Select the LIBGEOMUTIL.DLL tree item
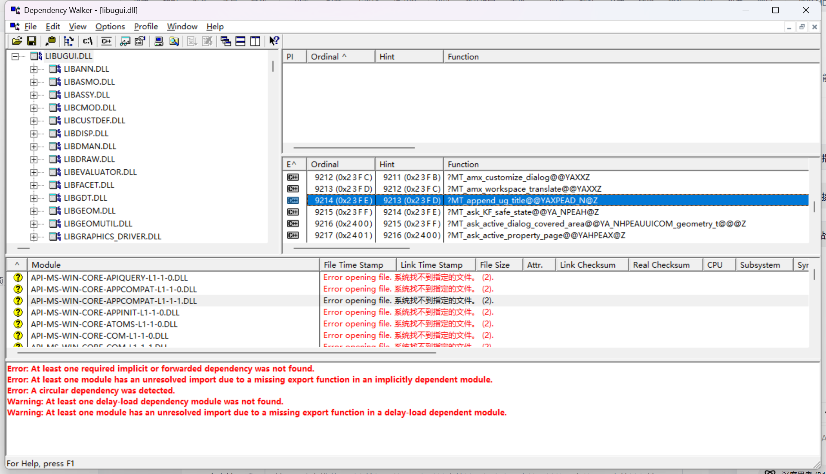The height and width of the screenshot is (474, 826). tap(98, 224)
